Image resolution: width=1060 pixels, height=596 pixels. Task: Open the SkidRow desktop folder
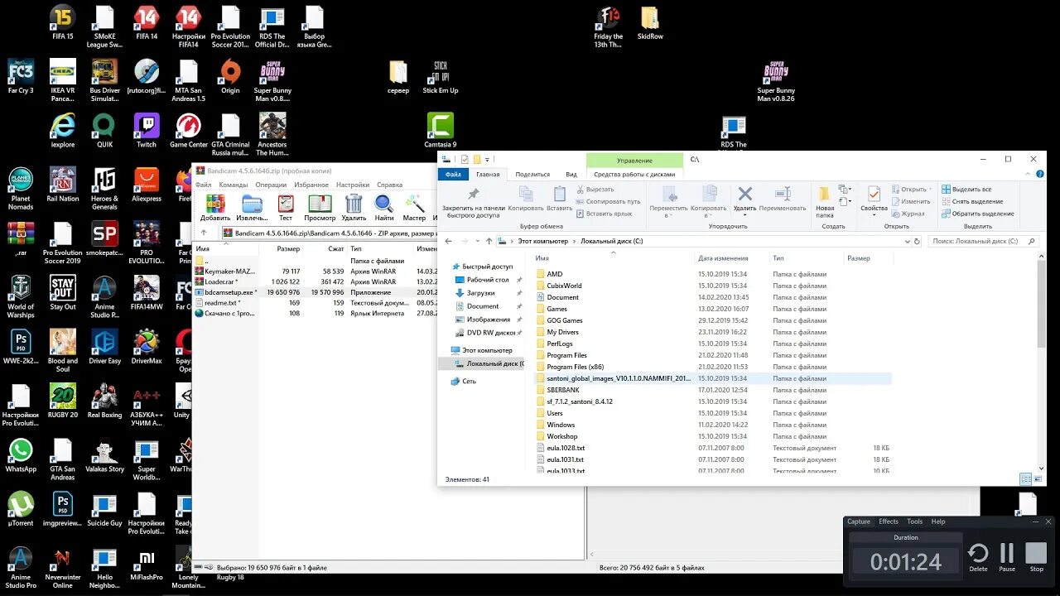(650, 23)
